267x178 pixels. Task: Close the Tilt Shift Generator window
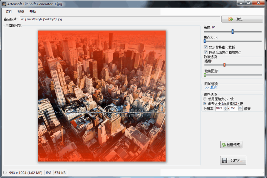pyautogui.click(x=258, y=3)
